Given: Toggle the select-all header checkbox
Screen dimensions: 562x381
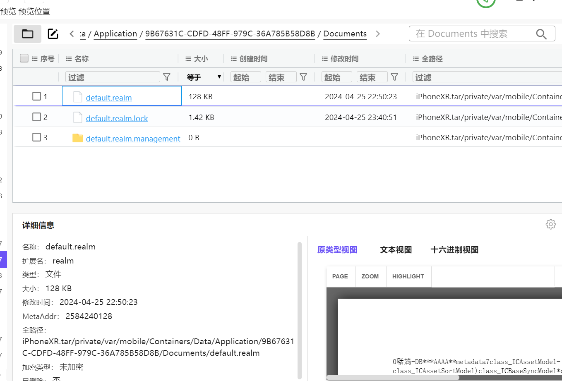Looking at the screenshot, I should coord(24,58).
